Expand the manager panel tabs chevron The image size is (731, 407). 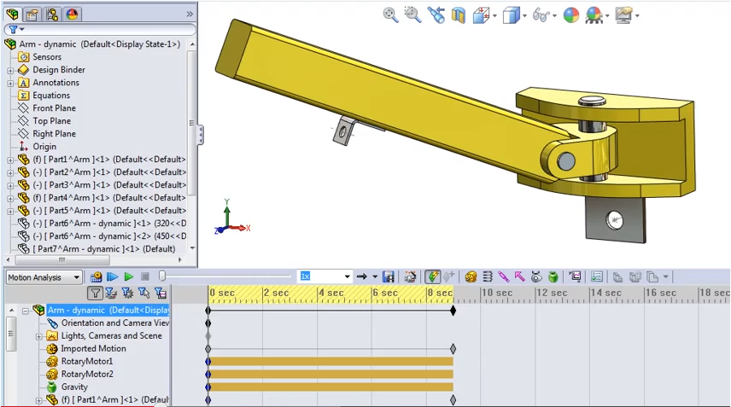(190, 14)
